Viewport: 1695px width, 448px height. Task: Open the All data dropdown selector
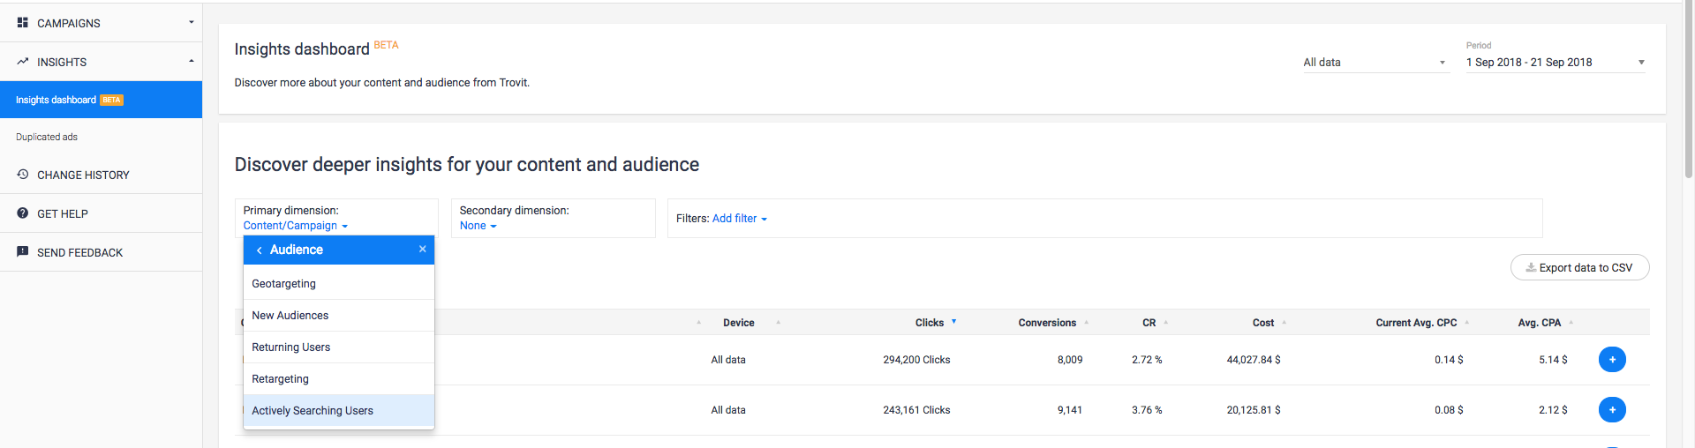pyautogui.click(x=1375, y=63)
